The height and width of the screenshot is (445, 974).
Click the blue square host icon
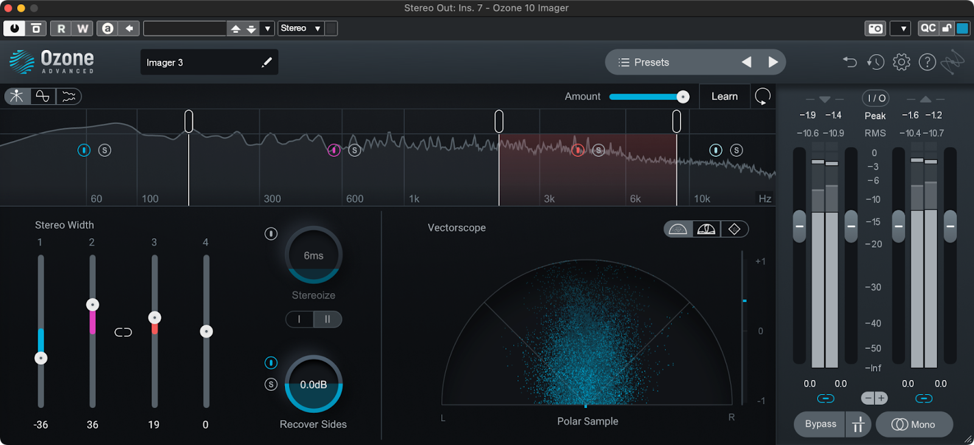tap(962, 28)
